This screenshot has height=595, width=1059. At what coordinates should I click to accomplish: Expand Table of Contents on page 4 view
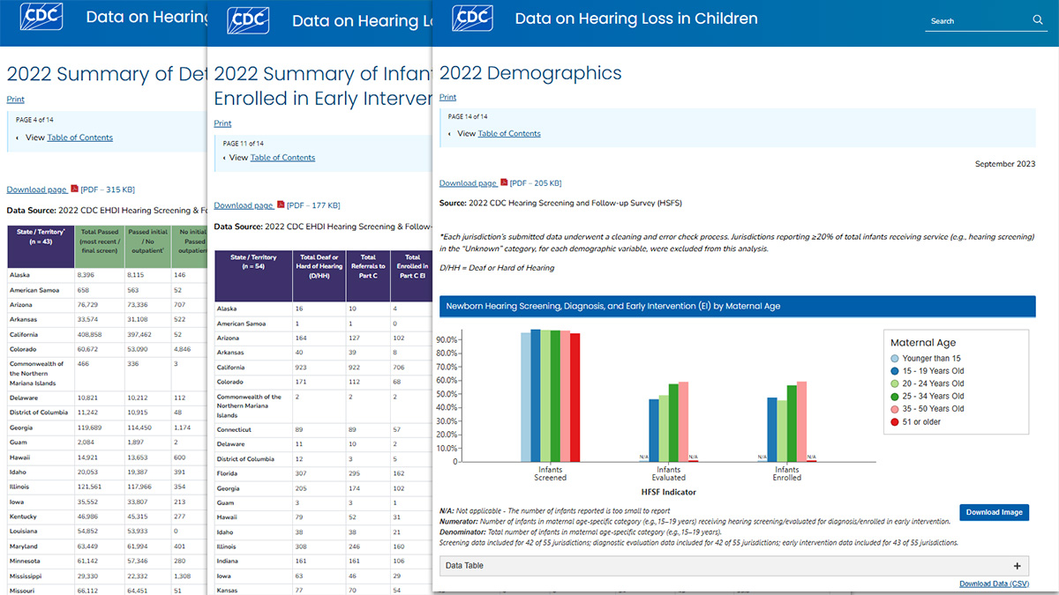(x=79, y=138)
